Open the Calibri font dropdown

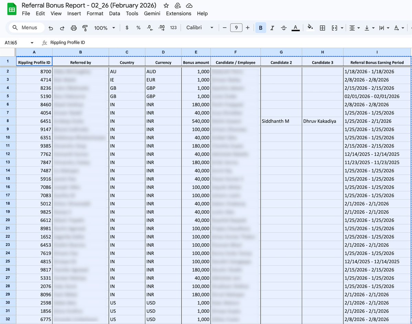point(200,28)
